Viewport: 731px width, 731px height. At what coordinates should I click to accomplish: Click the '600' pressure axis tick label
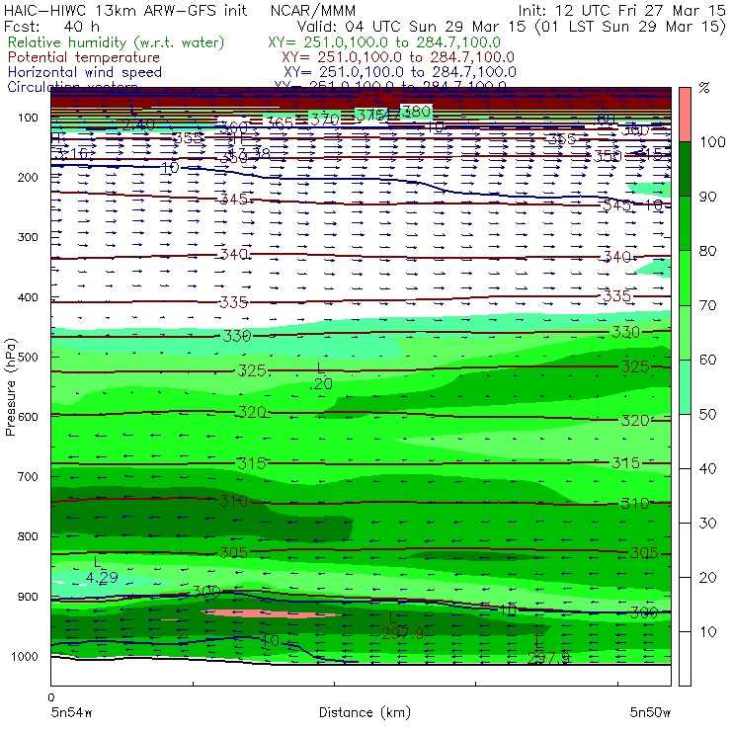click(x=28, y=416)
